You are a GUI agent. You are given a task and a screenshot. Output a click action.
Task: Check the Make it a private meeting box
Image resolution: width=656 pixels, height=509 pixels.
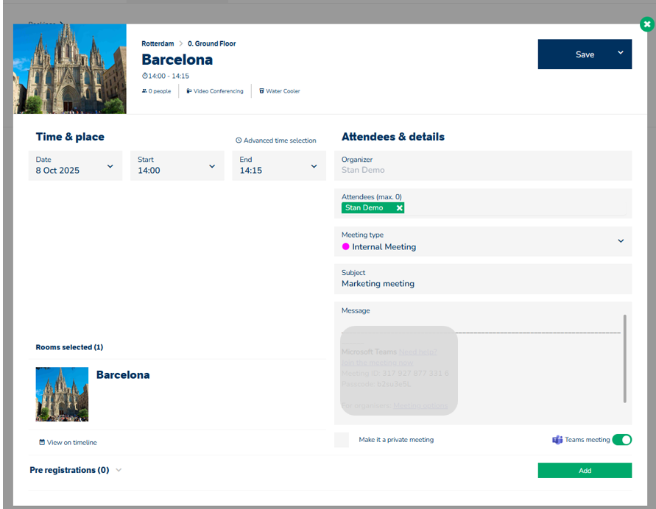coord(342,440)
